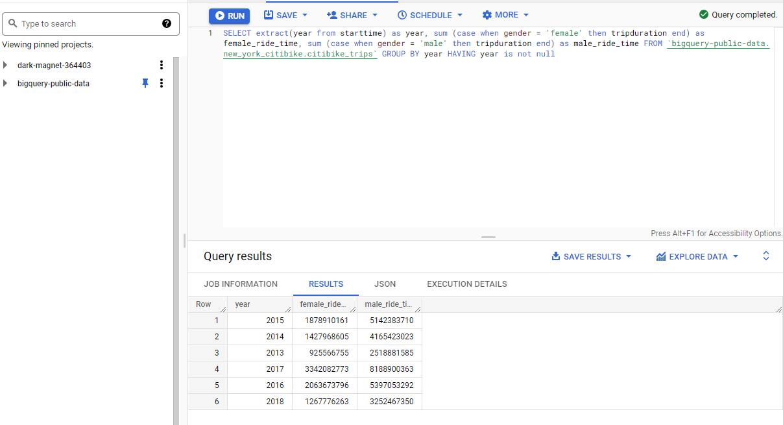The width and height of the screenshot is (783, 425).
Task: Click the search help question mark icon
Action: point(167,23)
